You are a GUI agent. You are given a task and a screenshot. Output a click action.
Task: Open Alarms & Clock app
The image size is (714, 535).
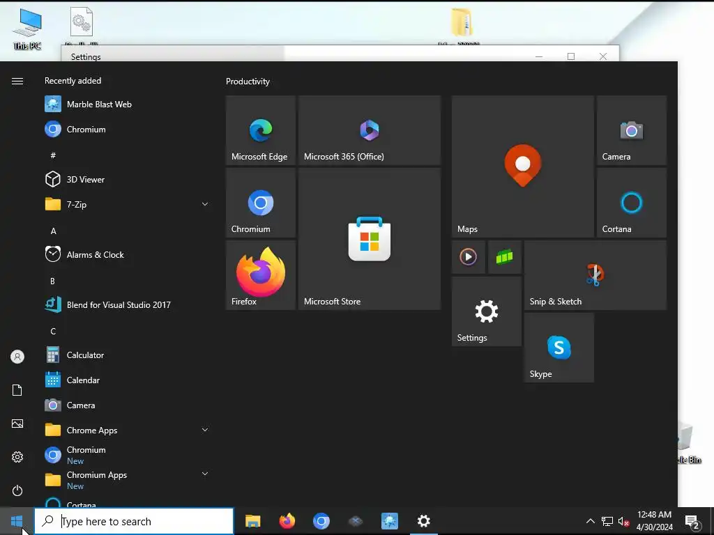click(127, 255)
